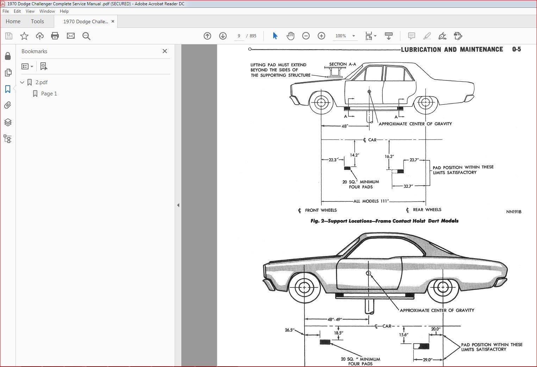
Task: Select the 2.pdf bookmark
Action: point(42,82)
